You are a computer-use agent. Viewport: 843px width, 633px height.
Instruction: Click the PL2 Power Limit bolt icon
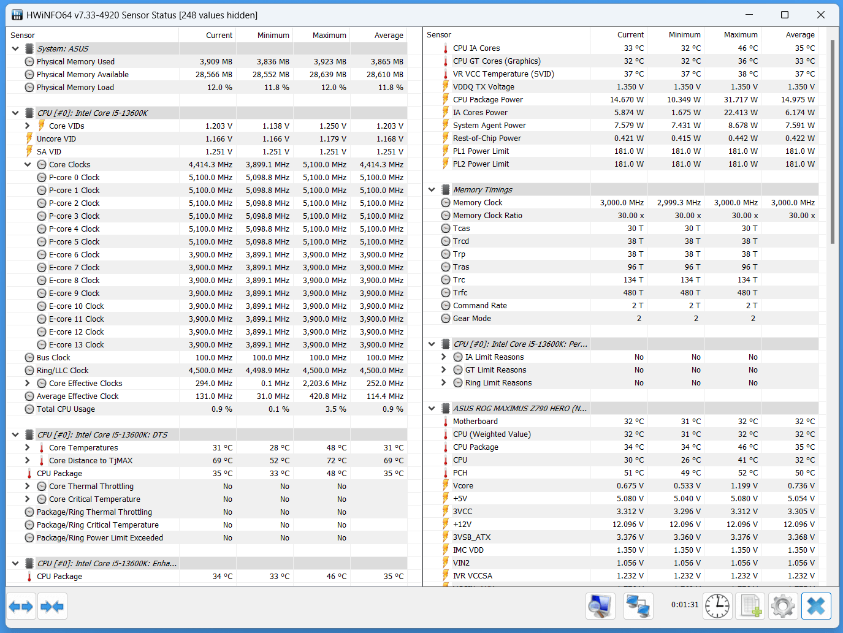tap(446, 164)
